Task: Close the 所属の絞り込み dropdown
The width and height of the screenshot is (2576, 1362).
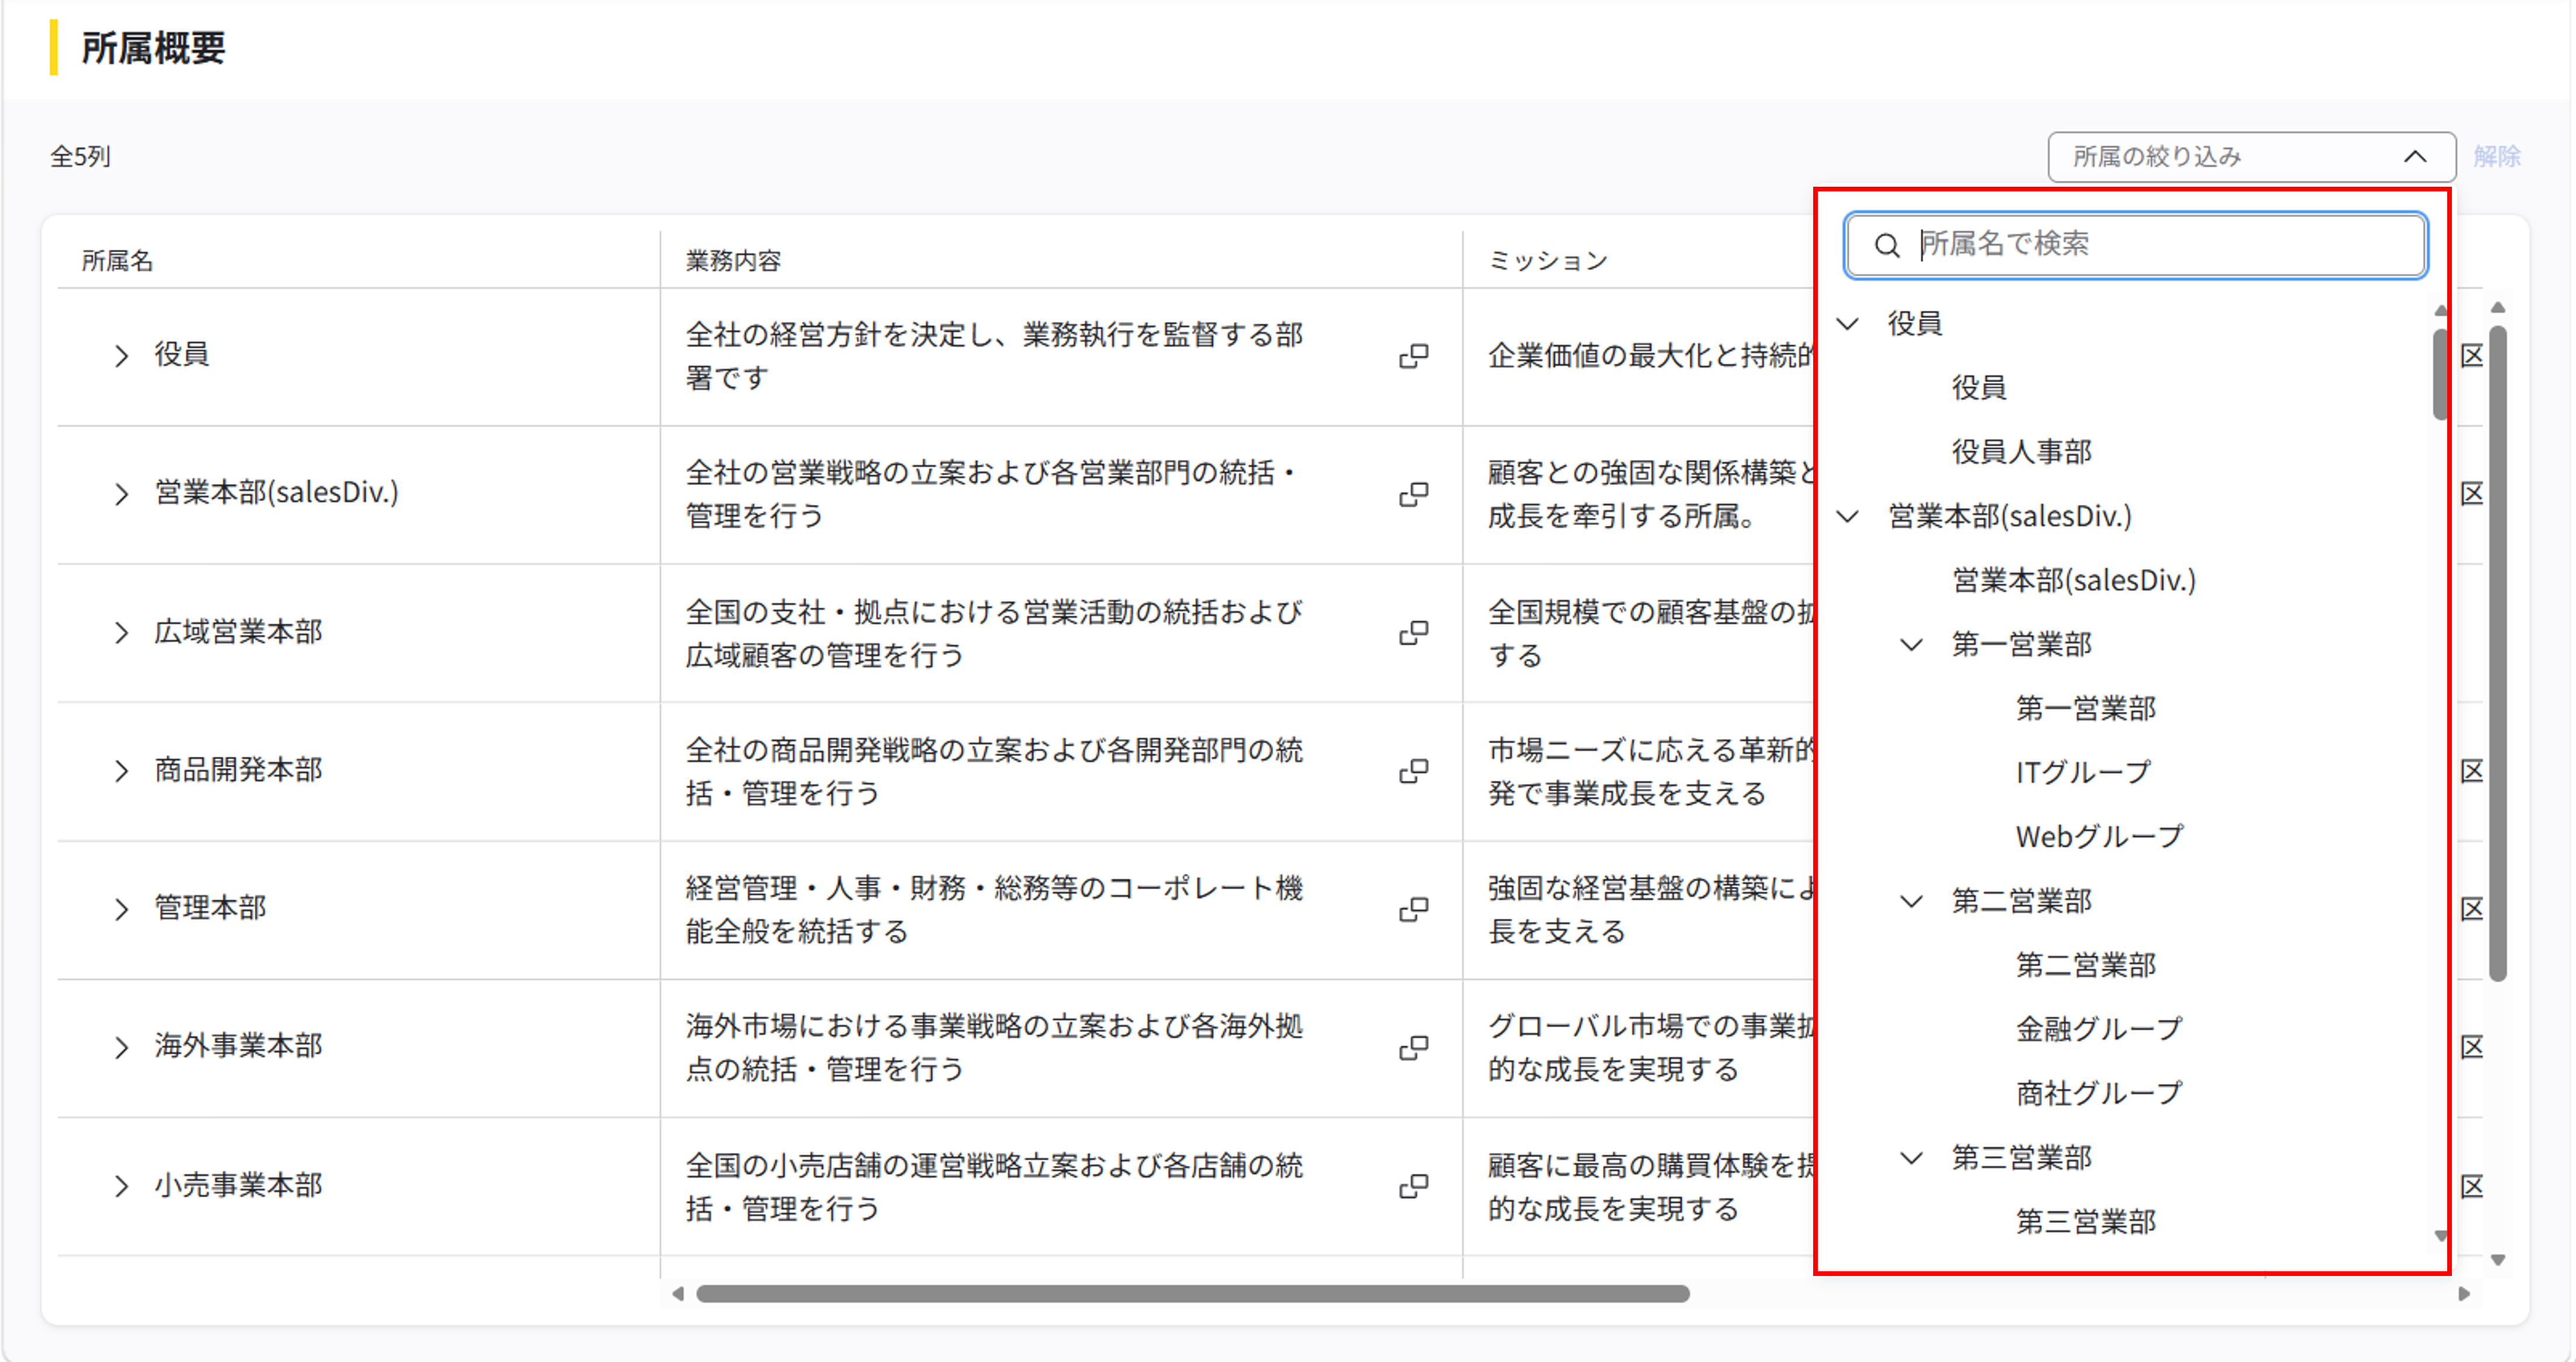Action: click(2251, 157)
